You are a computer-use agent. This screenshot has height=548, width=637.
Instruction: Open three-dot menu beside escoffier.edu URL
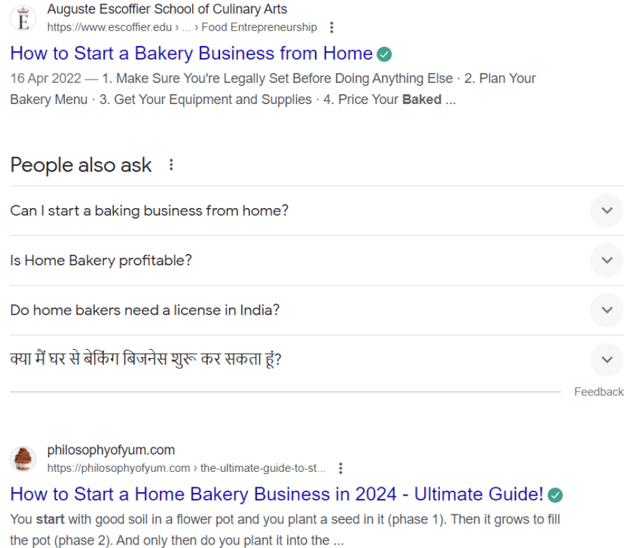click(332, 27)
